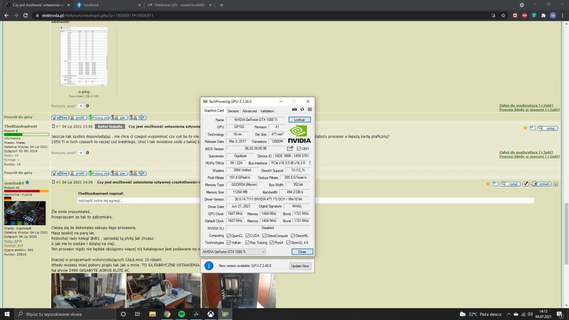
Task: Click the Windows search box
Action: [65, 314]
